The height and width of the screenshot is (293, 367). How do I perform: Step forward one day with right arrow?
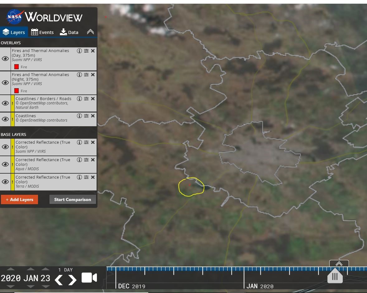(72, 280)
